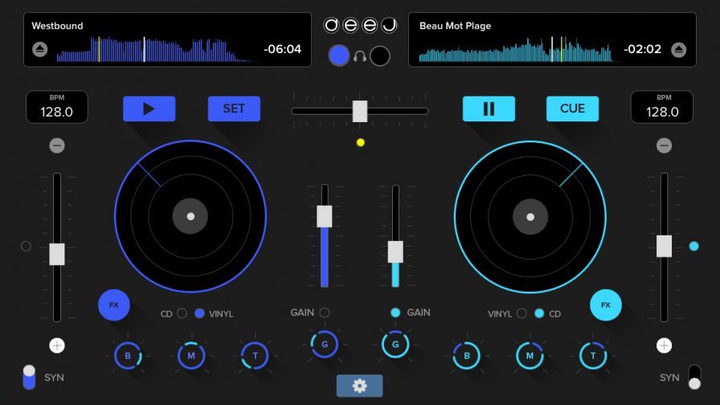Click the right deck minus pitch button

(664, 145)
